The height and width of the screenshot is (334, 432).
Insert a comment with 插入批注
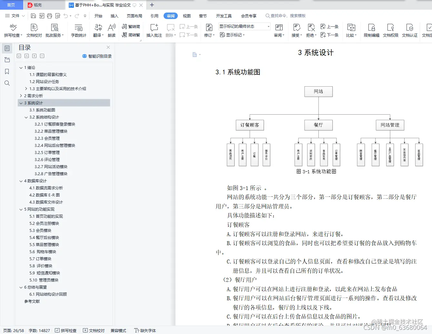pyautogui.click(x=154, y=31)
